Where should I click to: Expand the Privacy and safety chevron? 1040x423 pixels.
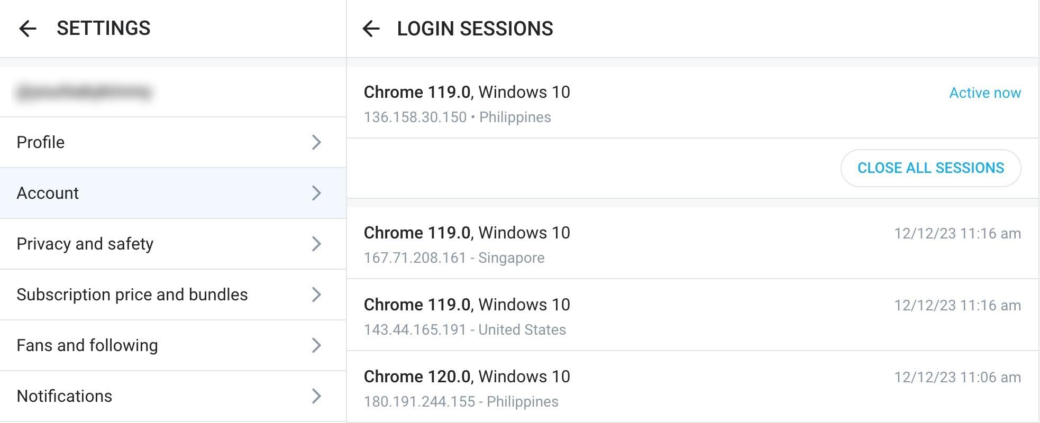click(316, 244)
